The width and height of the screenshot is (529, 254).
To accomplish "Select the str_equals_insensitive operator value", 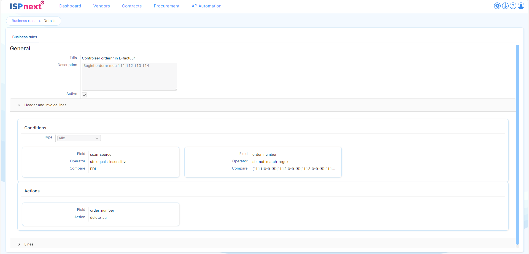I will (109, 162).
